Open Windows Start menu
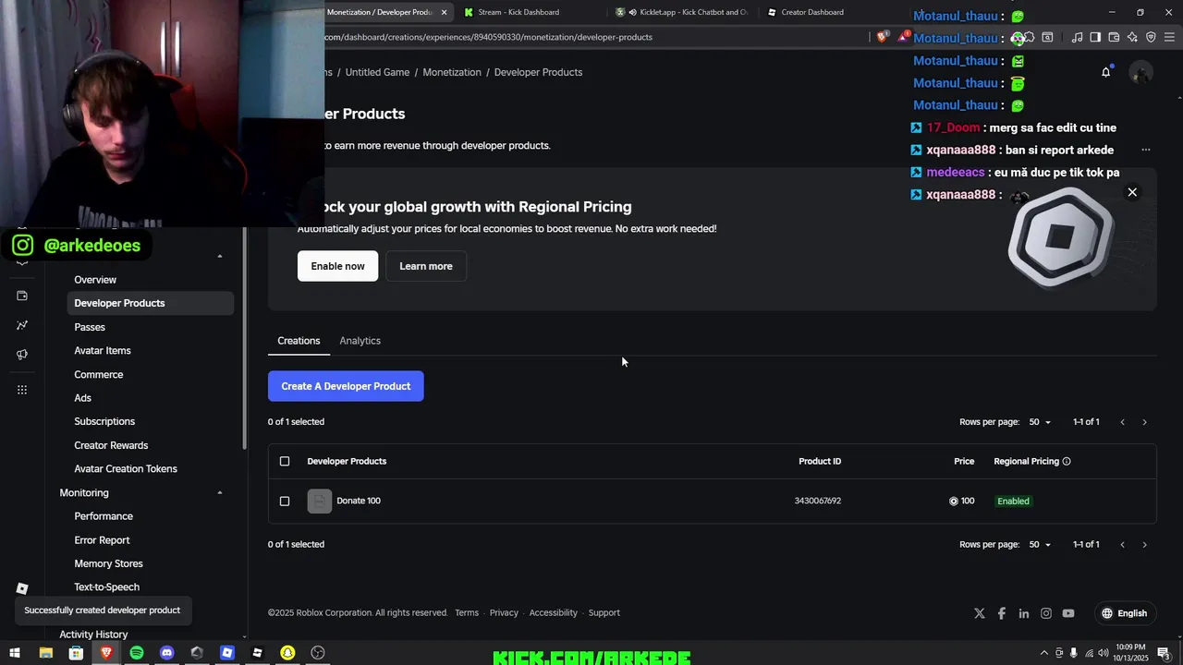 point(16,653)
